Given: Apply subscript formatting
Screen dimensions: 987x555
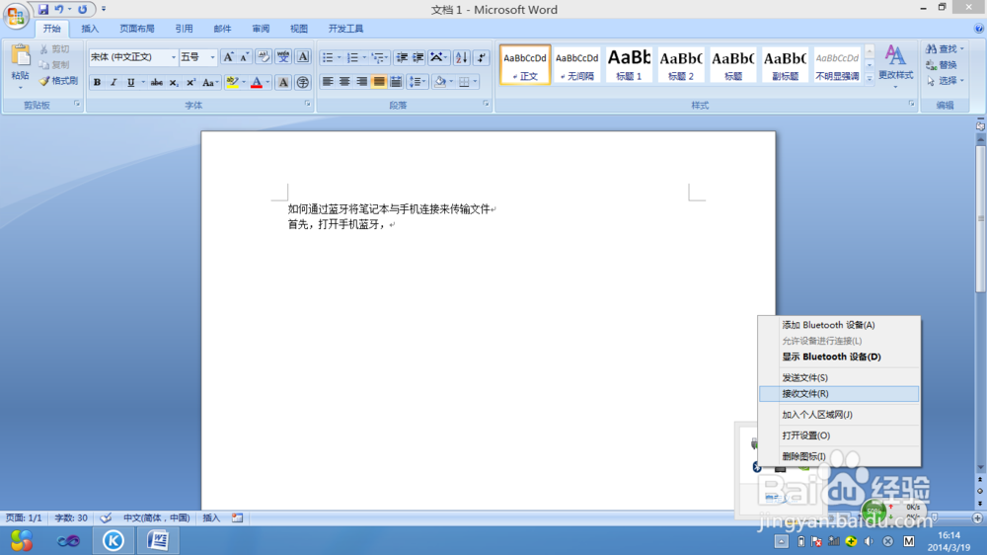Looking at the screenshot, I should (174, 83).
